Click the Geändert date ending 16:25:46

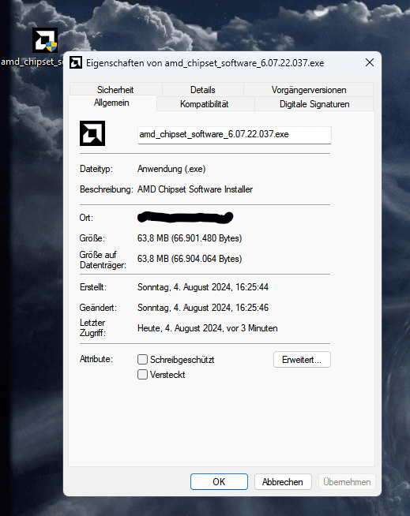pos(203,308)
